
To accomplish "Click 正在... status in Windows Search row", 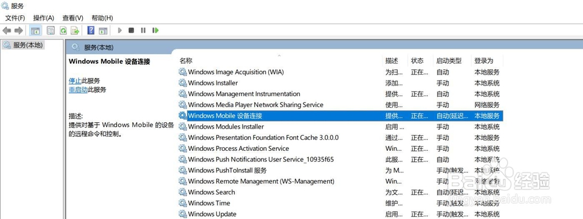I will pos(419,192).
